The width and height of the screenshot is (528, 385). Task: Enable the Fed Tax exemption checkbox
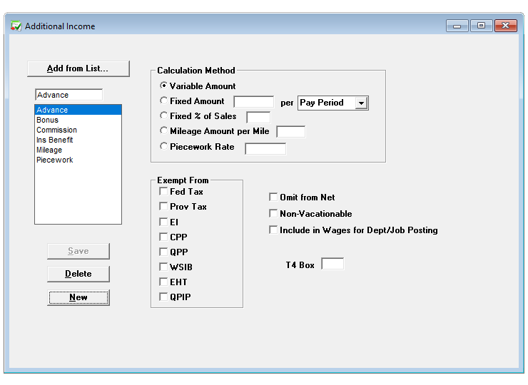click(163, 192)
